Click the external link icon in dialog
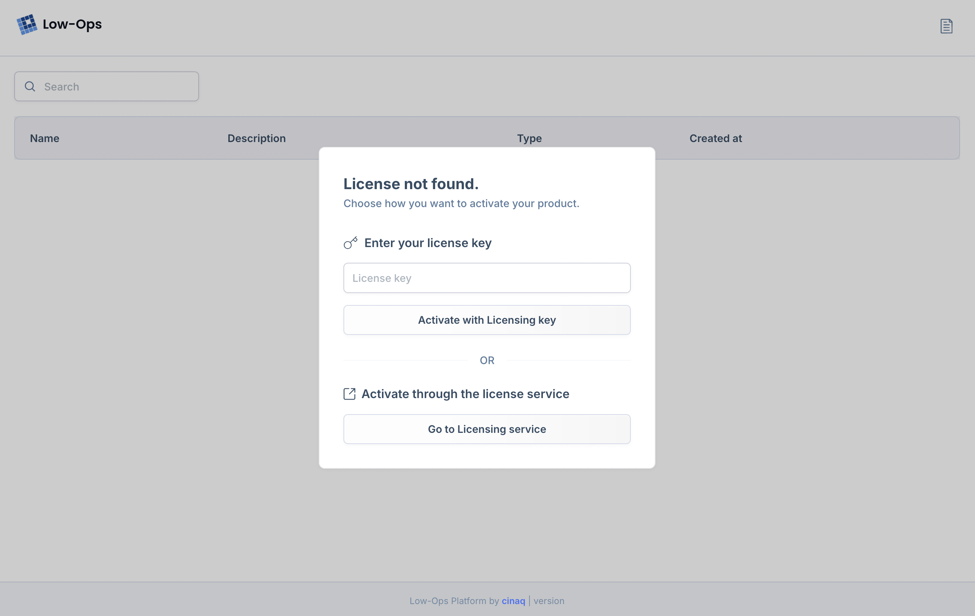 coord(349,394)
